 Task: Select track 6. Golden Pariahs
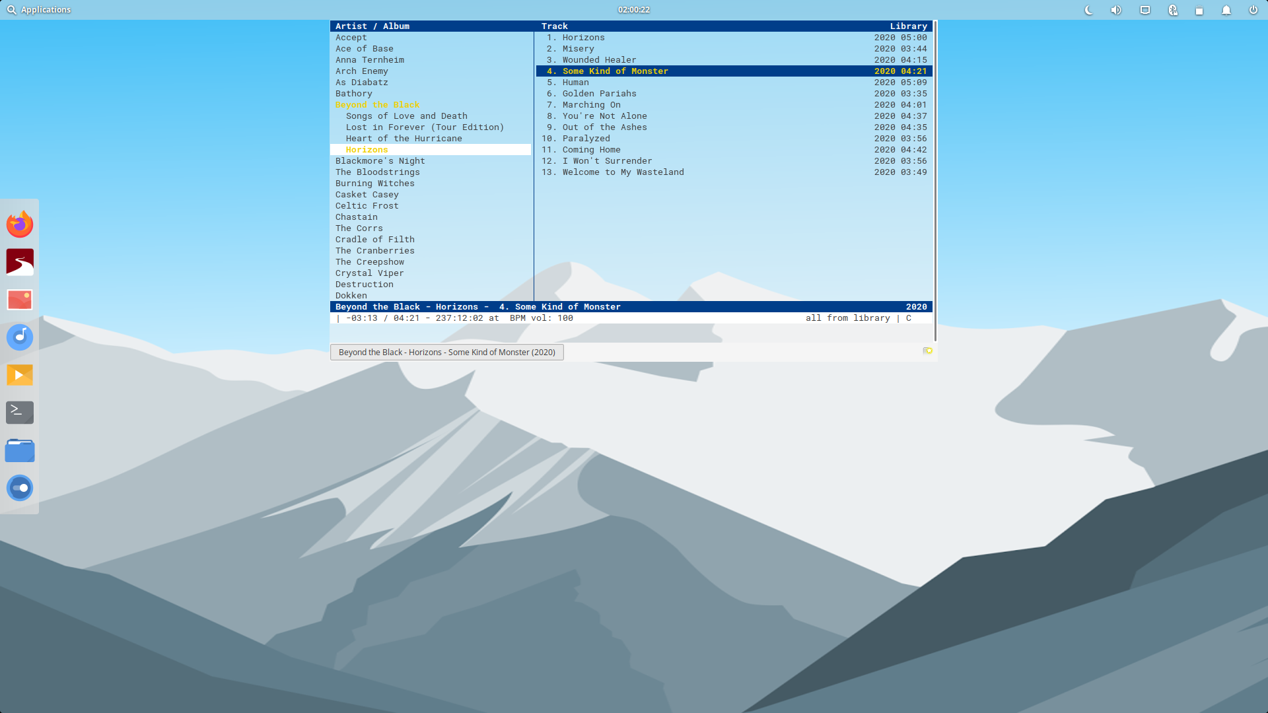pyautogui.click(x=734, y=94)
